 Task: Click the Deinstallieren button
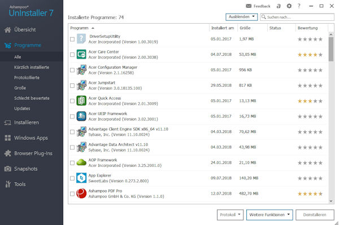pos(315,215)
